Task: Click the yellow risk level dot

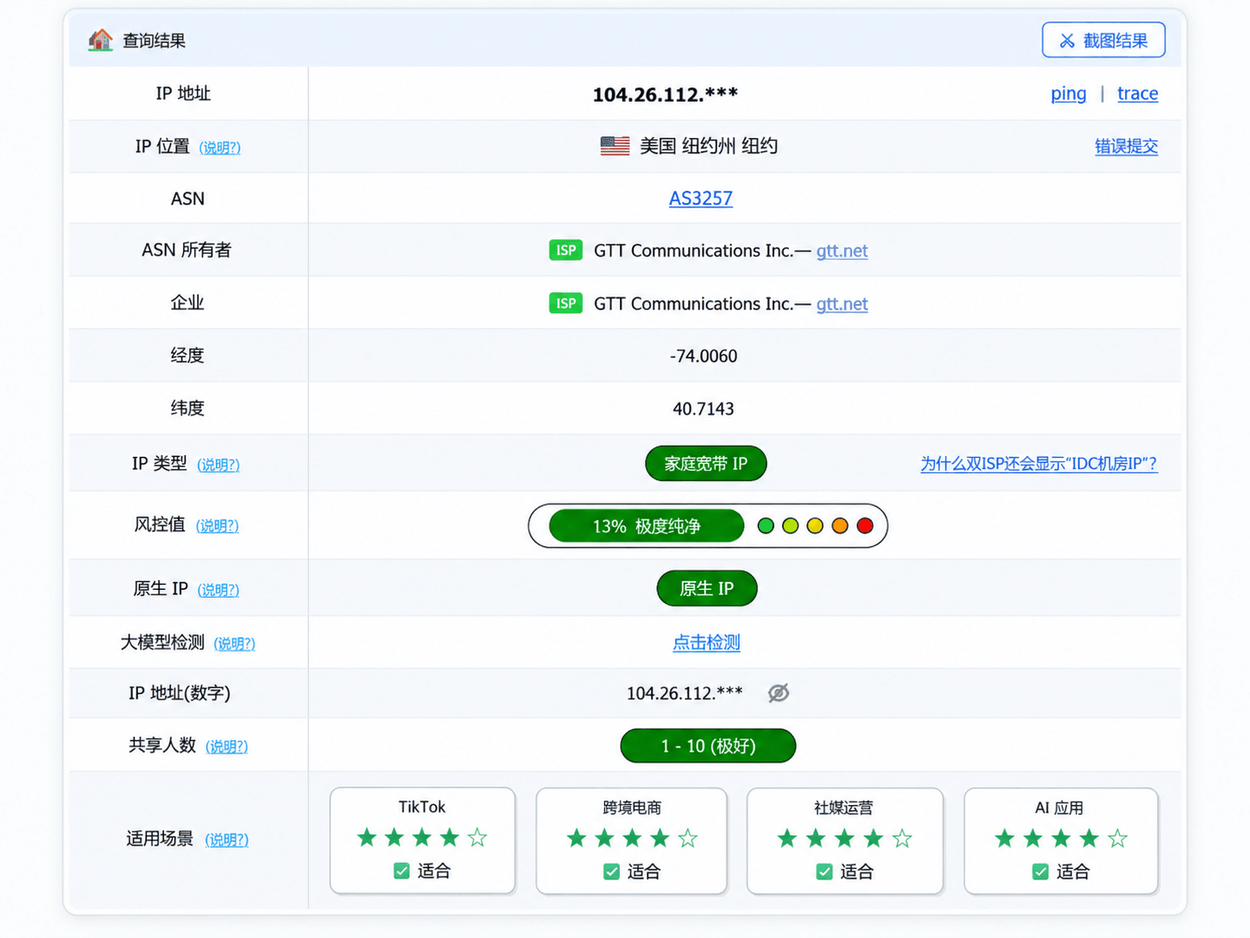Action: pos(815,525)
